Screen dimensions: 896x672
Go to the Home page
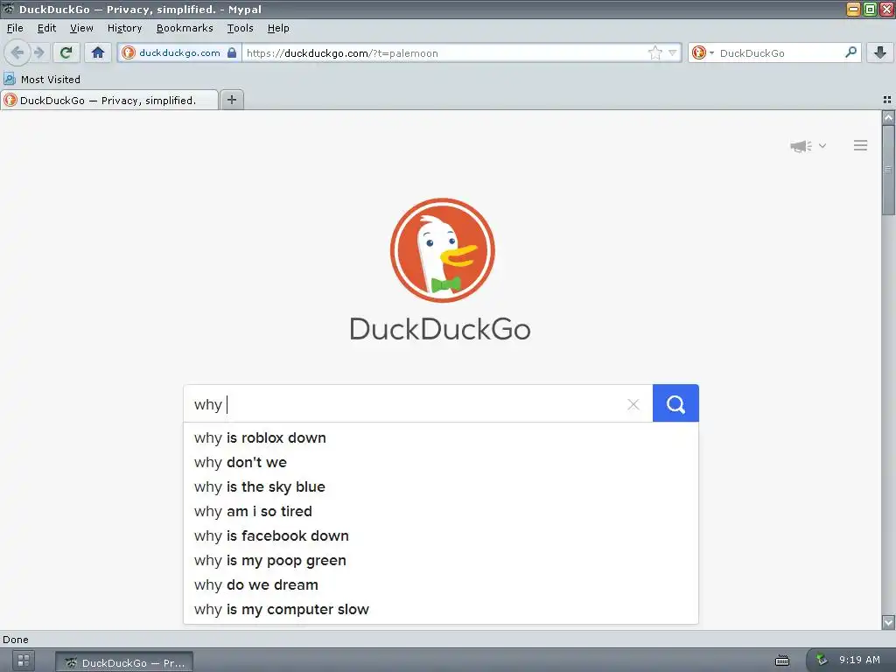pos(98,52)
